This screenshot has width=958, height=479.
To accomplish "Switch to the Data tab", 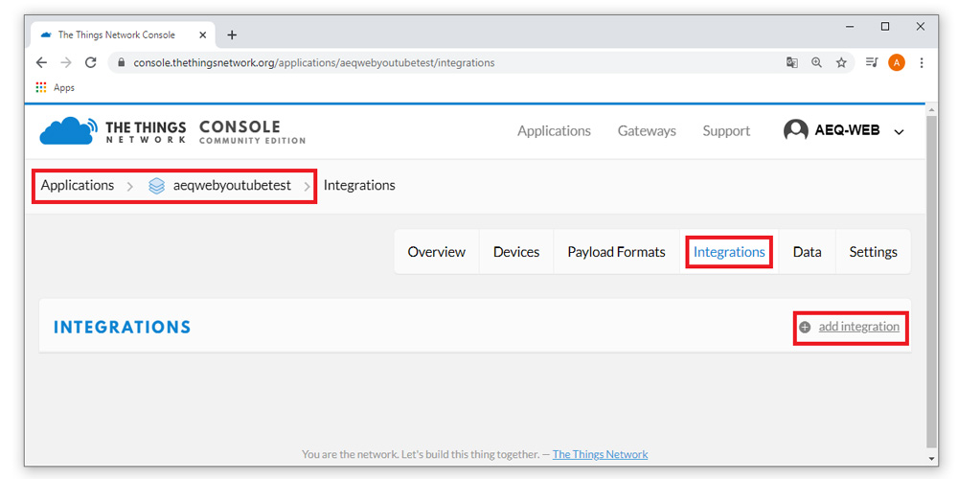I will (807, 252).
